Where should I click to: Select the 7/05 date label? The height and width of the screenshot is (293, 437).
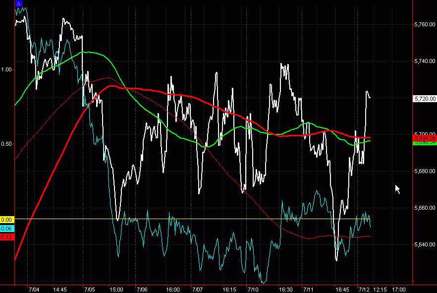[90, 290]
